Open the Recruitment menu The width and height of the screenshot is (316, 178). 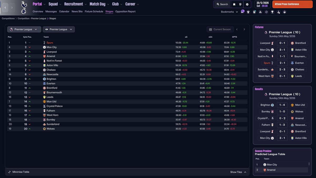(75, 4)
